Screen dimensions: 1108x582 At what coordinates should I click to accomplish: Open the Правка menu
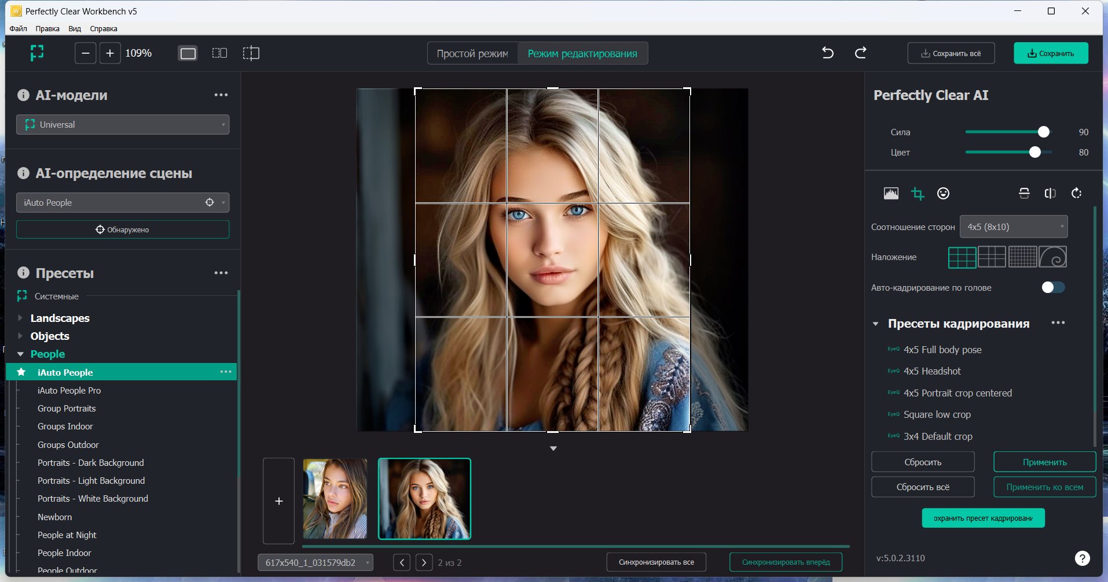click(47, 28)
